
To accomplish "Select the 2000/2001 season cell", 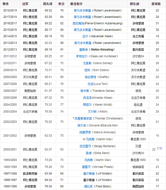I will click(10, 149).
